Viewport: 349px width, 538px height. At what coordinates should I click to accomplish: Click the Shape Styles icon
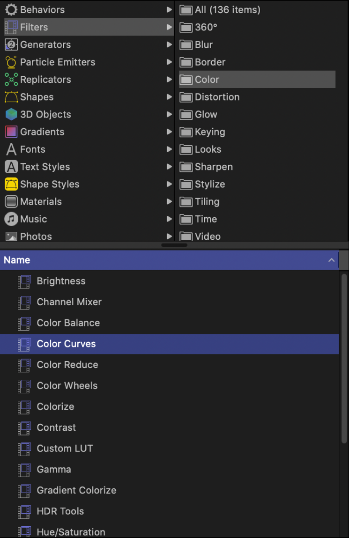[x=11, y=184]
